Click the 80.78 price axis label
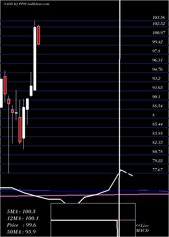 158,151
